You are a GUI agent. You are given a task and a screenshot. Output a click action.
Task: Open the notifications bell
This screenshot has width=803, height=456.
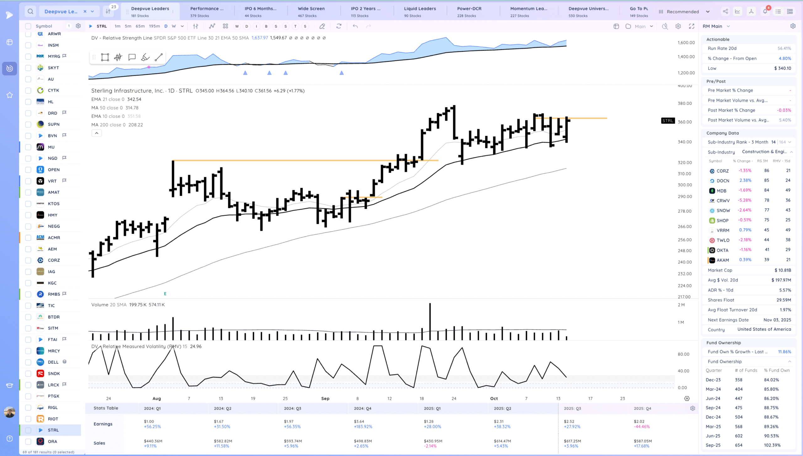point(765,12)
